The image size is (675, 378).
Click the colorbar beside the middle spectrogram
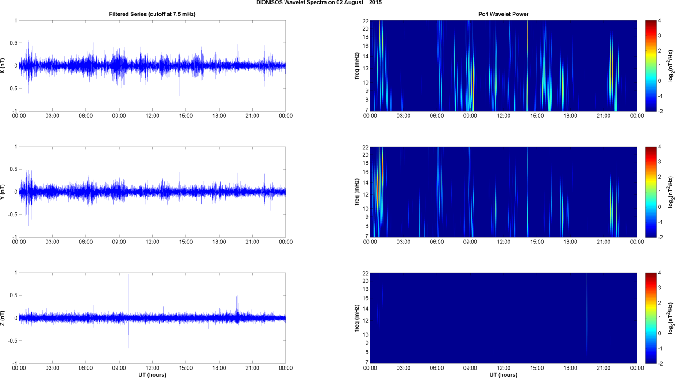pos(651,192)
